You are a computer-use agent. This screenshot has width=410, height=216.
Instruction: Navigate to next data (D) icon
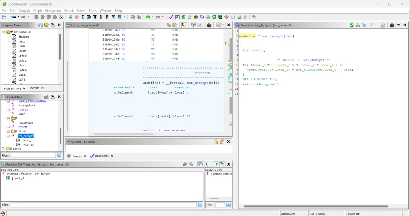coord(89,17)
